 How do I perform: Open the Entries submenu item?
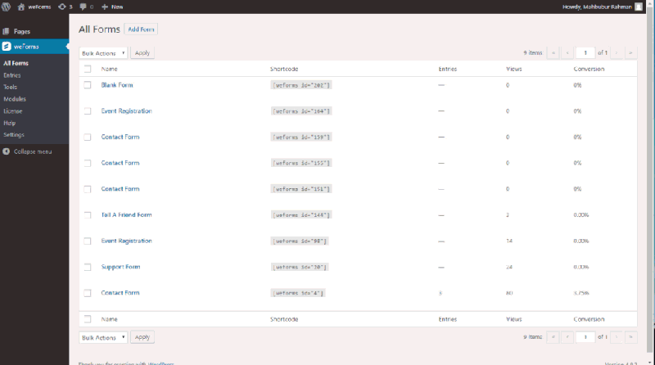coord(11,75)
